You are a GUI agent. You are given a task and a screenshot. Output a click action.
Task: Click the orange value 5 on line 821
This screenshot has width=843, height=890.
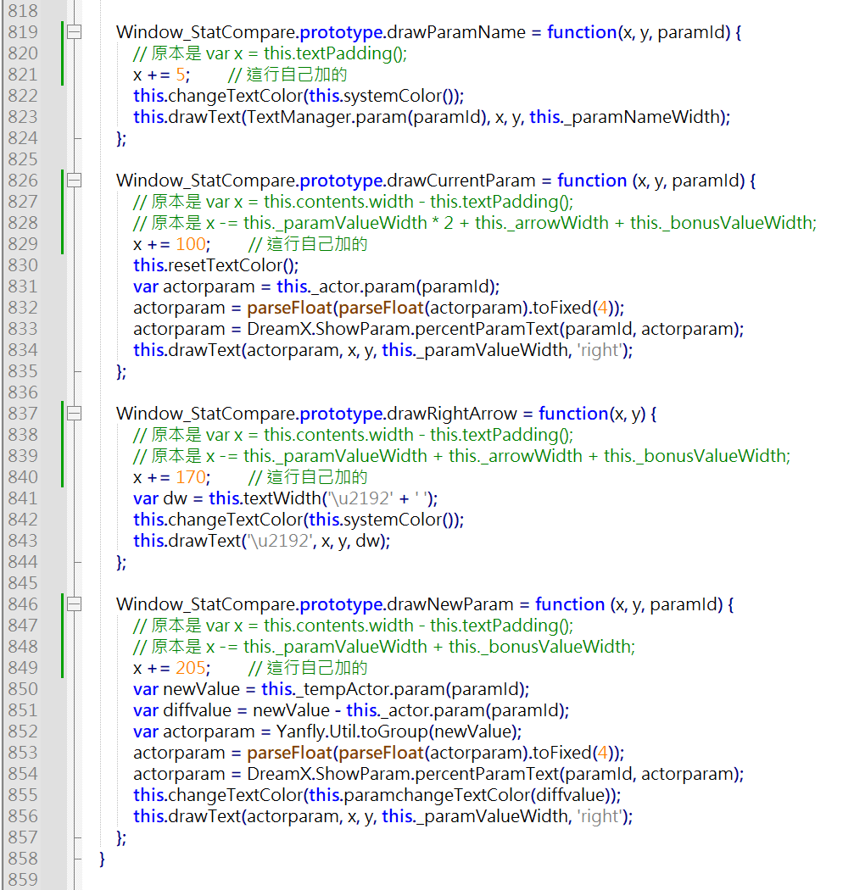(x=181, y=75)
